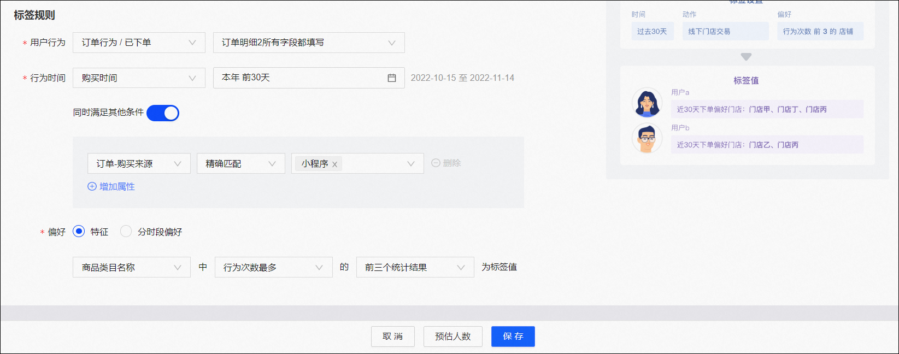Open the 订单行为 / 已下单 dropdown

pos(139,43)
